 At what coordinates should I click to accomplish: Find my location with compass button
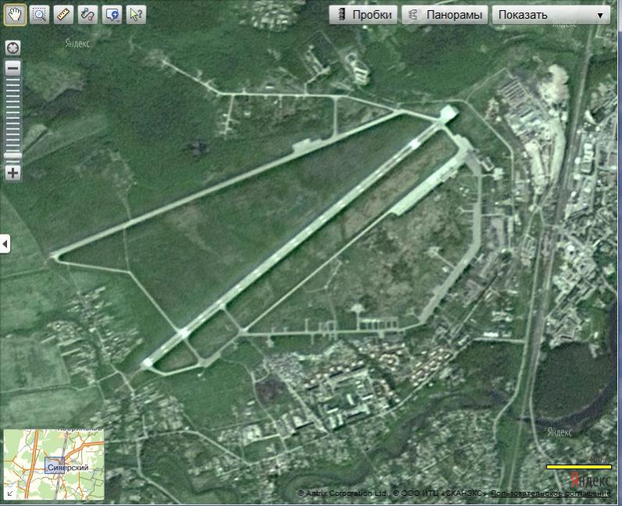tap(13, 48)
